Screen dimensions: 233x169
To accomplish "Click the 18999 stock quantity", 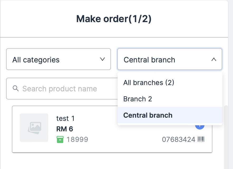I will click(x=77, y=140).
